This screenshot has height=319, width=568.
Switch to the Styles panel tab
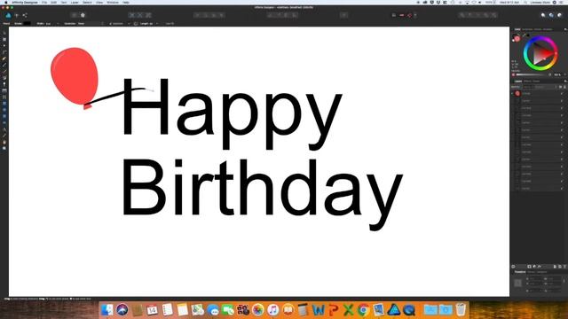point(536,81)
